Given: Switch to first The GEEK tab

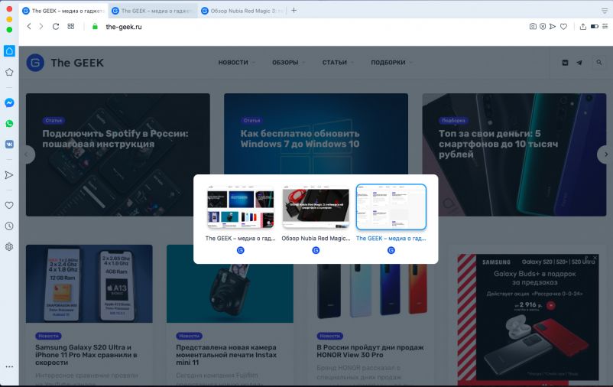Looking at the screenshot, I should (63, 11).
